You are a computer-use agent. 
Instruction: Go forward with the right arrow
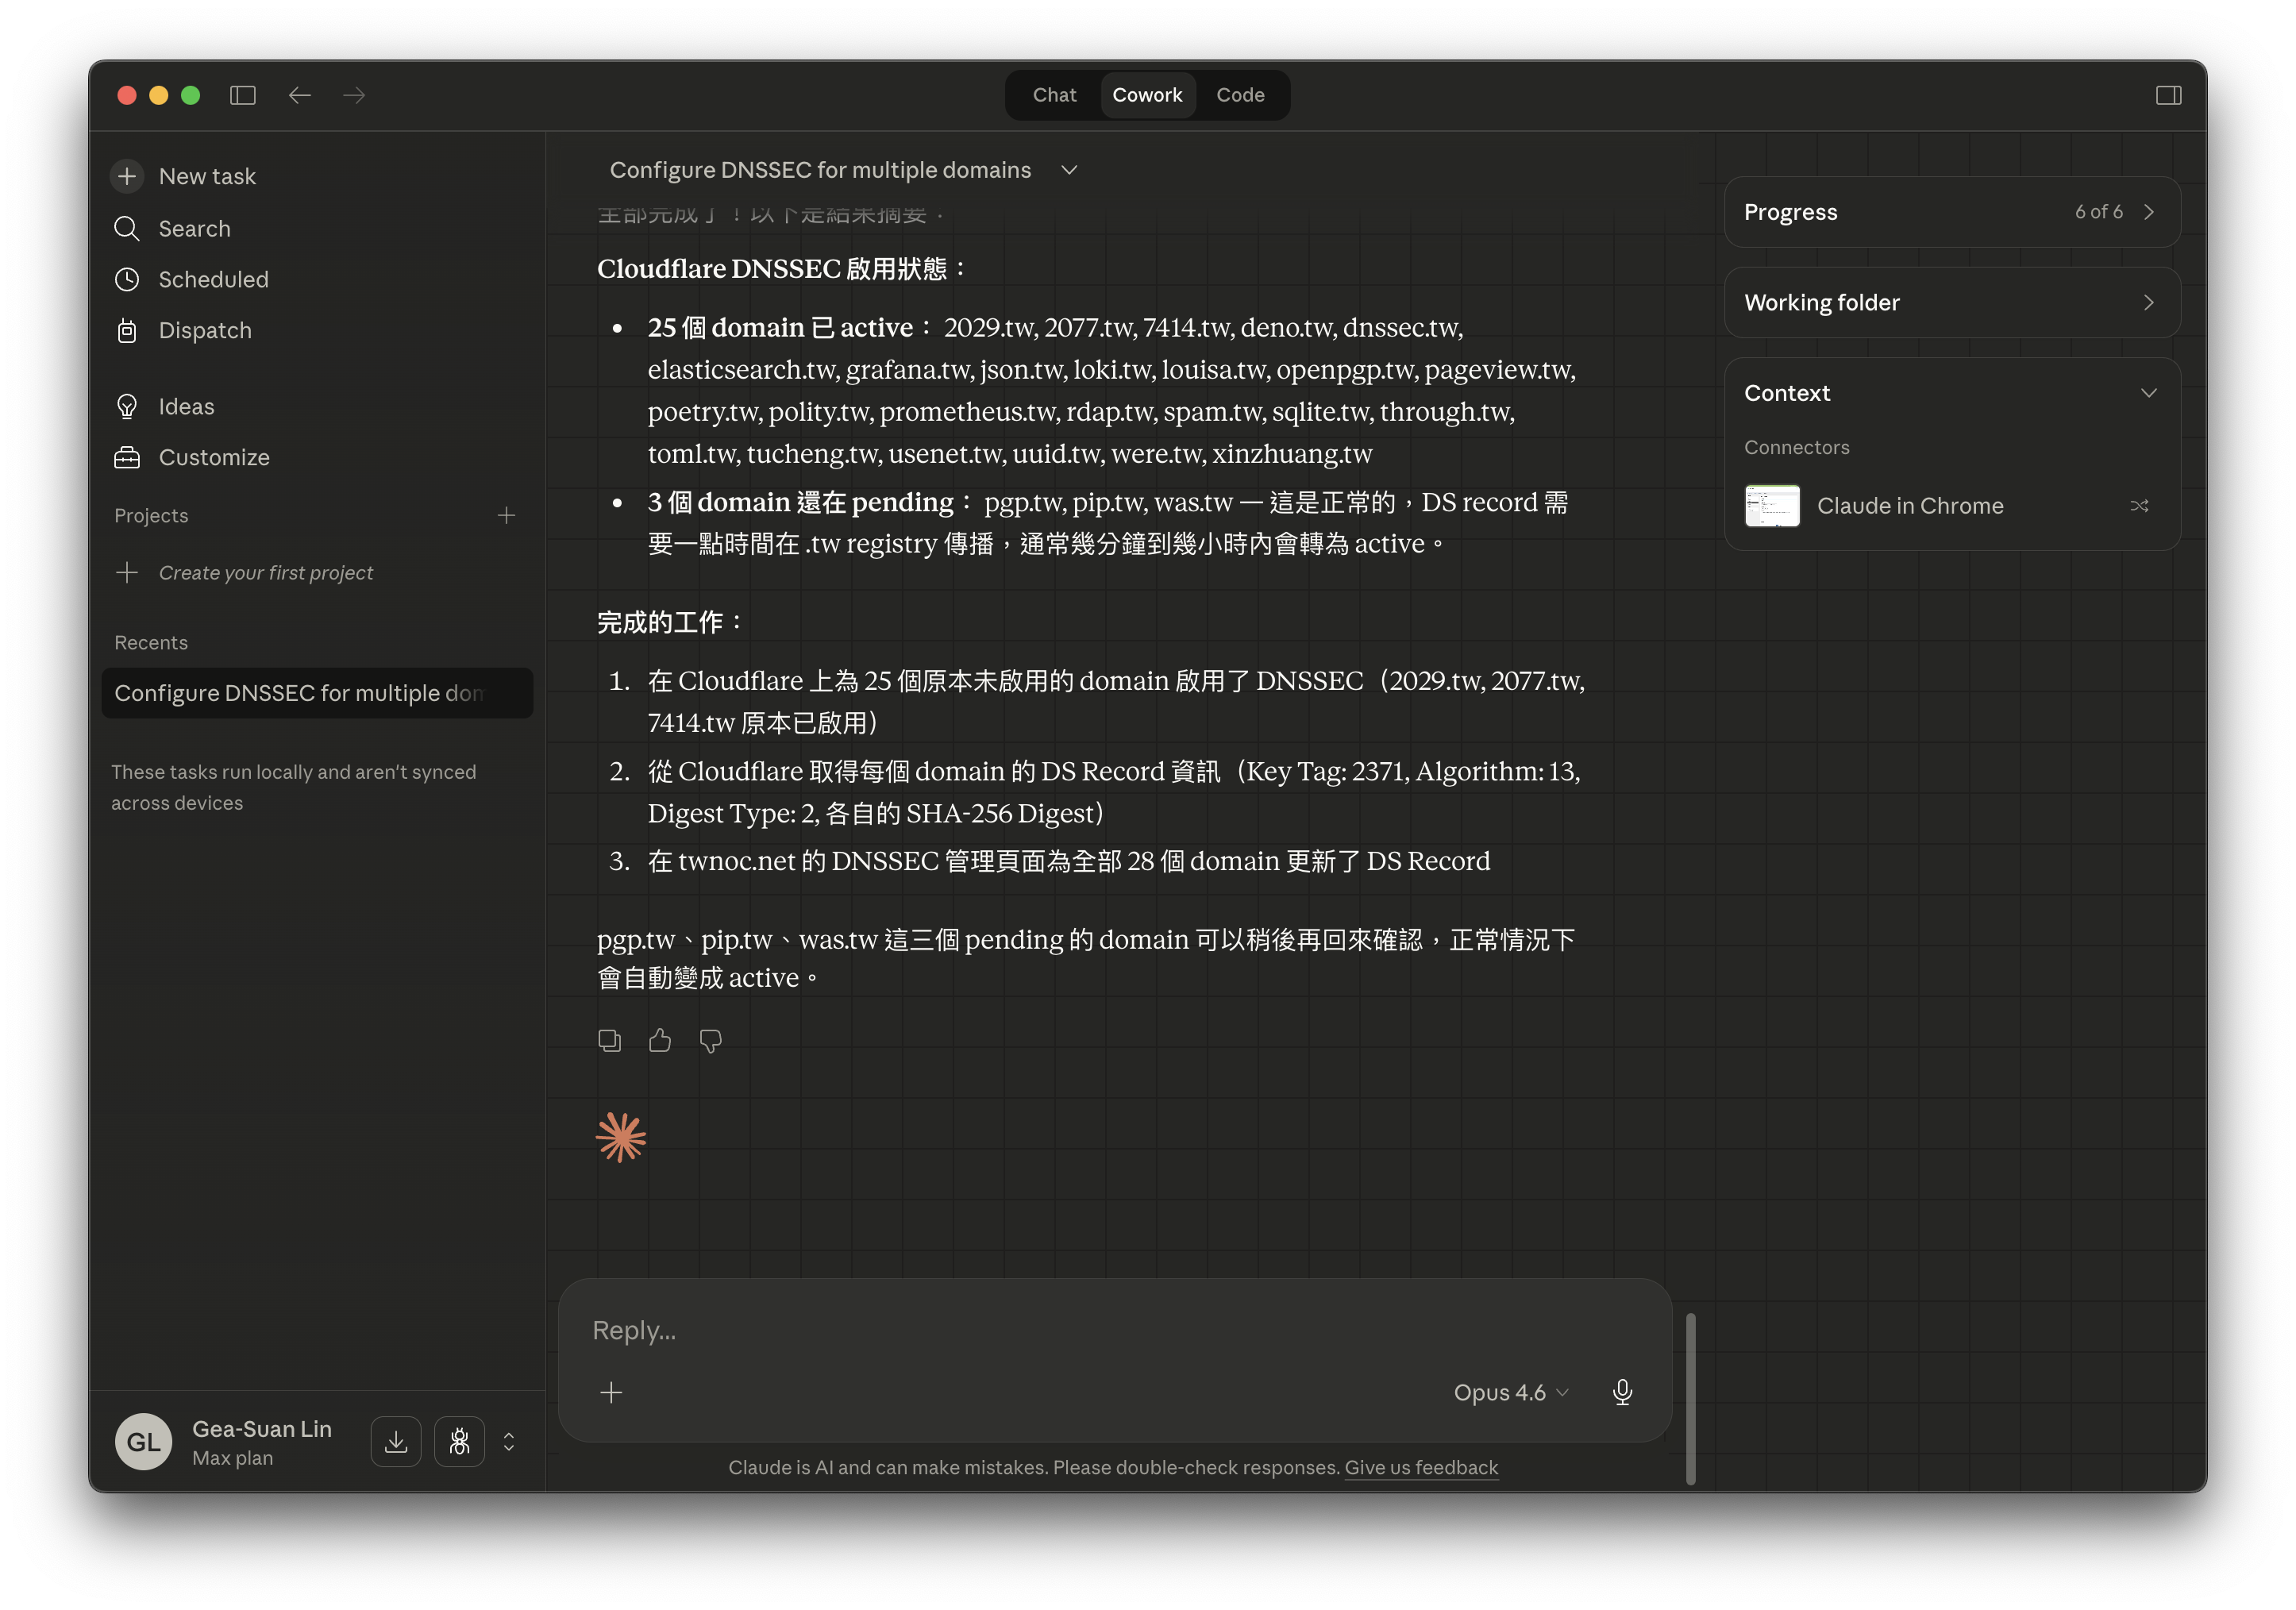pos(354,95)
